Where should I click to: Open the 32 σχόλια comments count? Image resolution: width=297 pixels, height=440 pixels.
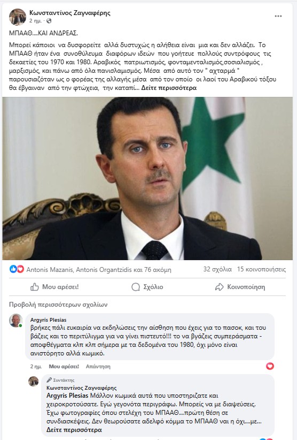click(217, 269)
